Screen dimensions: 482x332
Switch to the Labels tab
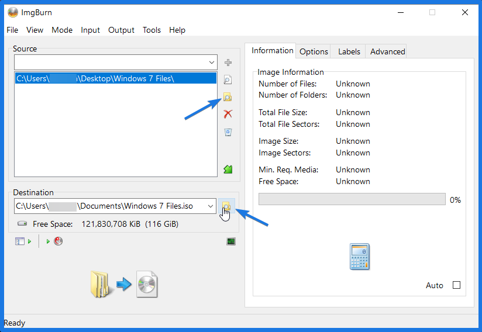pyautogui.click(x=349, y=51)
